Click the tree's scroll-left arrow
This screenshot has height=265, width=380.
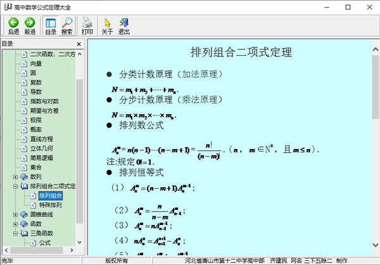tap(6, 250)
